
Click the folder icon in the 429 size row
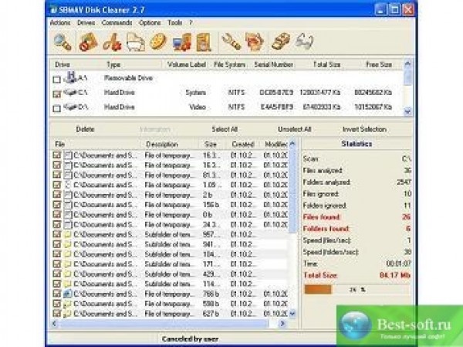pyautogui.click(x=68, y=274)
